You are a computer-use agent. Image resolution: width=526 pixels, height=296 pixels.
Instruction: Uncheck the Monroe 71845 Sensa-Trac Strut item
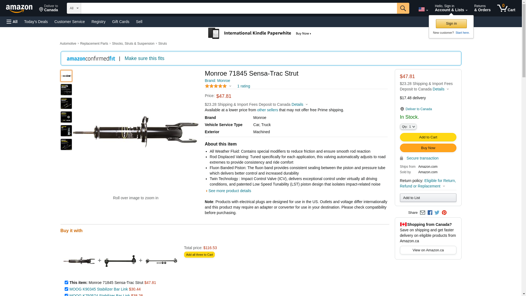click(66, 283)
